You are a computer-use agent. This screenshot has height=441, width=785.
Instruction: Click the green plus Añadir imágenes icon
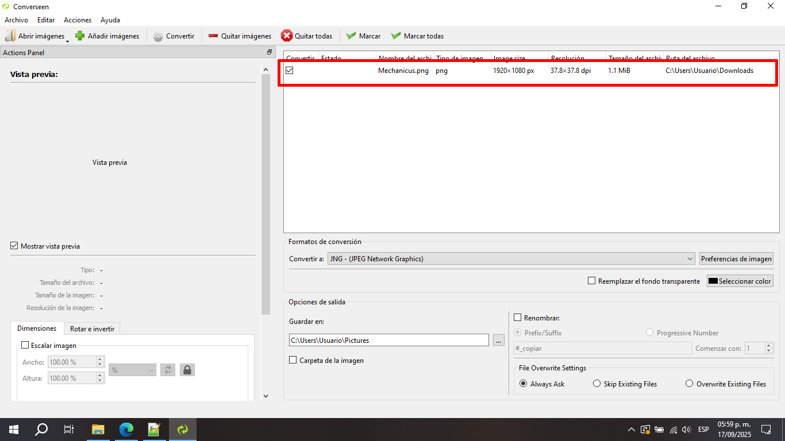click(x=80, y=36)
